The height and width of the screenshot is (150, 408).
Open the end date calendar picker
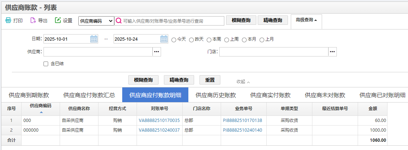tap(164, 39)
